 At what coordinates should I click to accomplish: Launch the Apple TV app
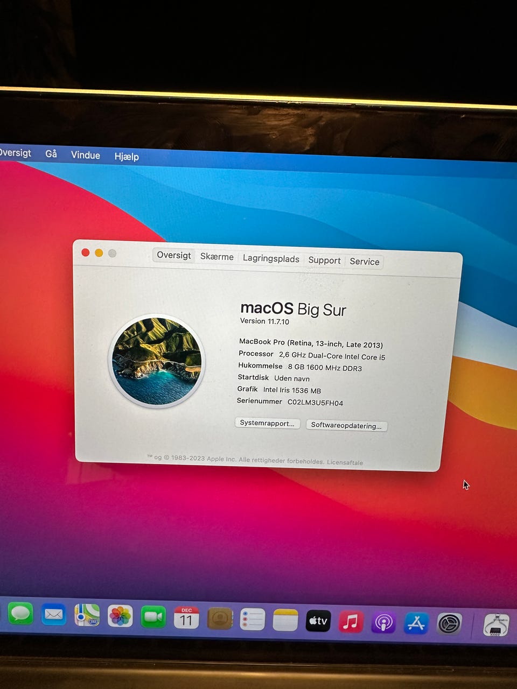[x=318, y=621]
